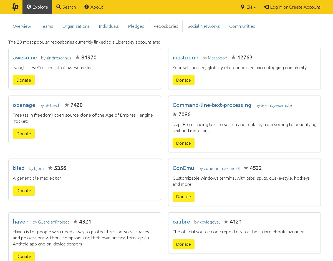Click Donate for the haven repository

coord(24,256)
